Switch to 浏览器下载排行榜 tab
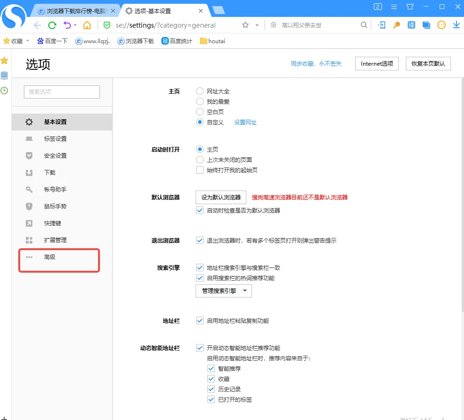Image resolution: width=464 pixels, height=420 pixels. (x=76, y=11)
